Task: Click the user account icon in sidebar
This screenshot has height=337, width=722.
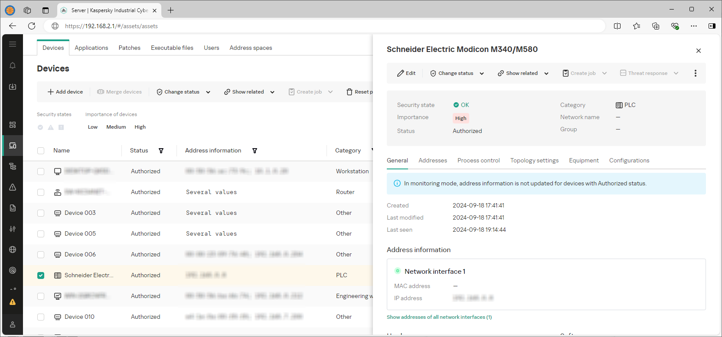Action: [x=13, y=324]
